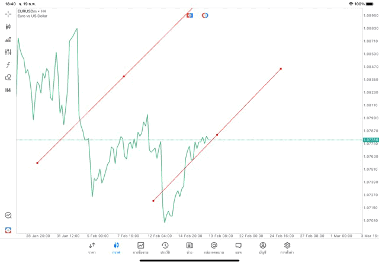Open the การตั้งค่า settings tab

pos(287,248)
